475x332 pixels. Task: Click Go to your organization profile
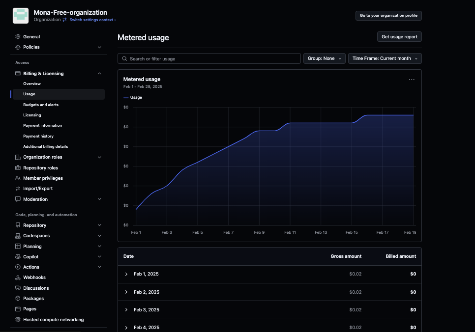tap(388, 16)
